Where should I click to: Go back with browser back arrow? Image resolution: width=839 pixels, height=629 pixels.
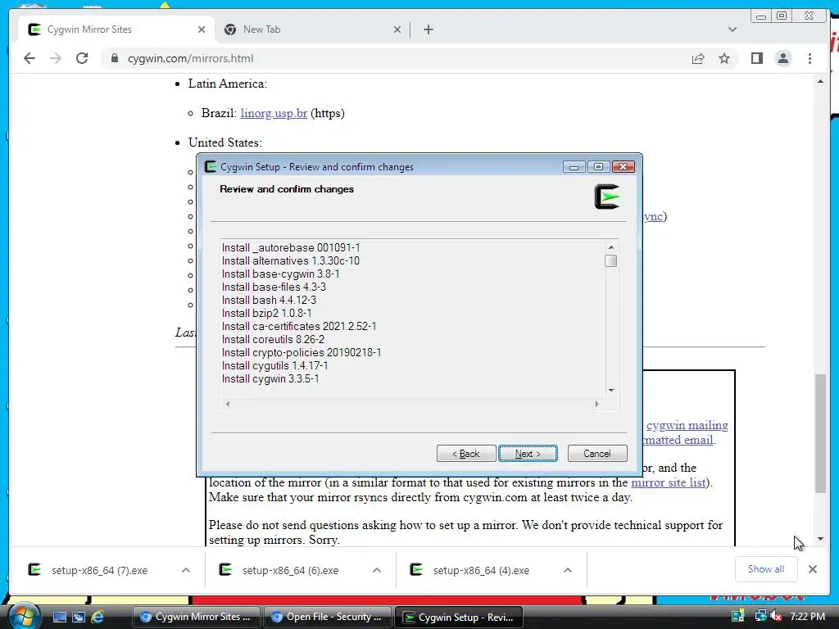click(29, 58)
